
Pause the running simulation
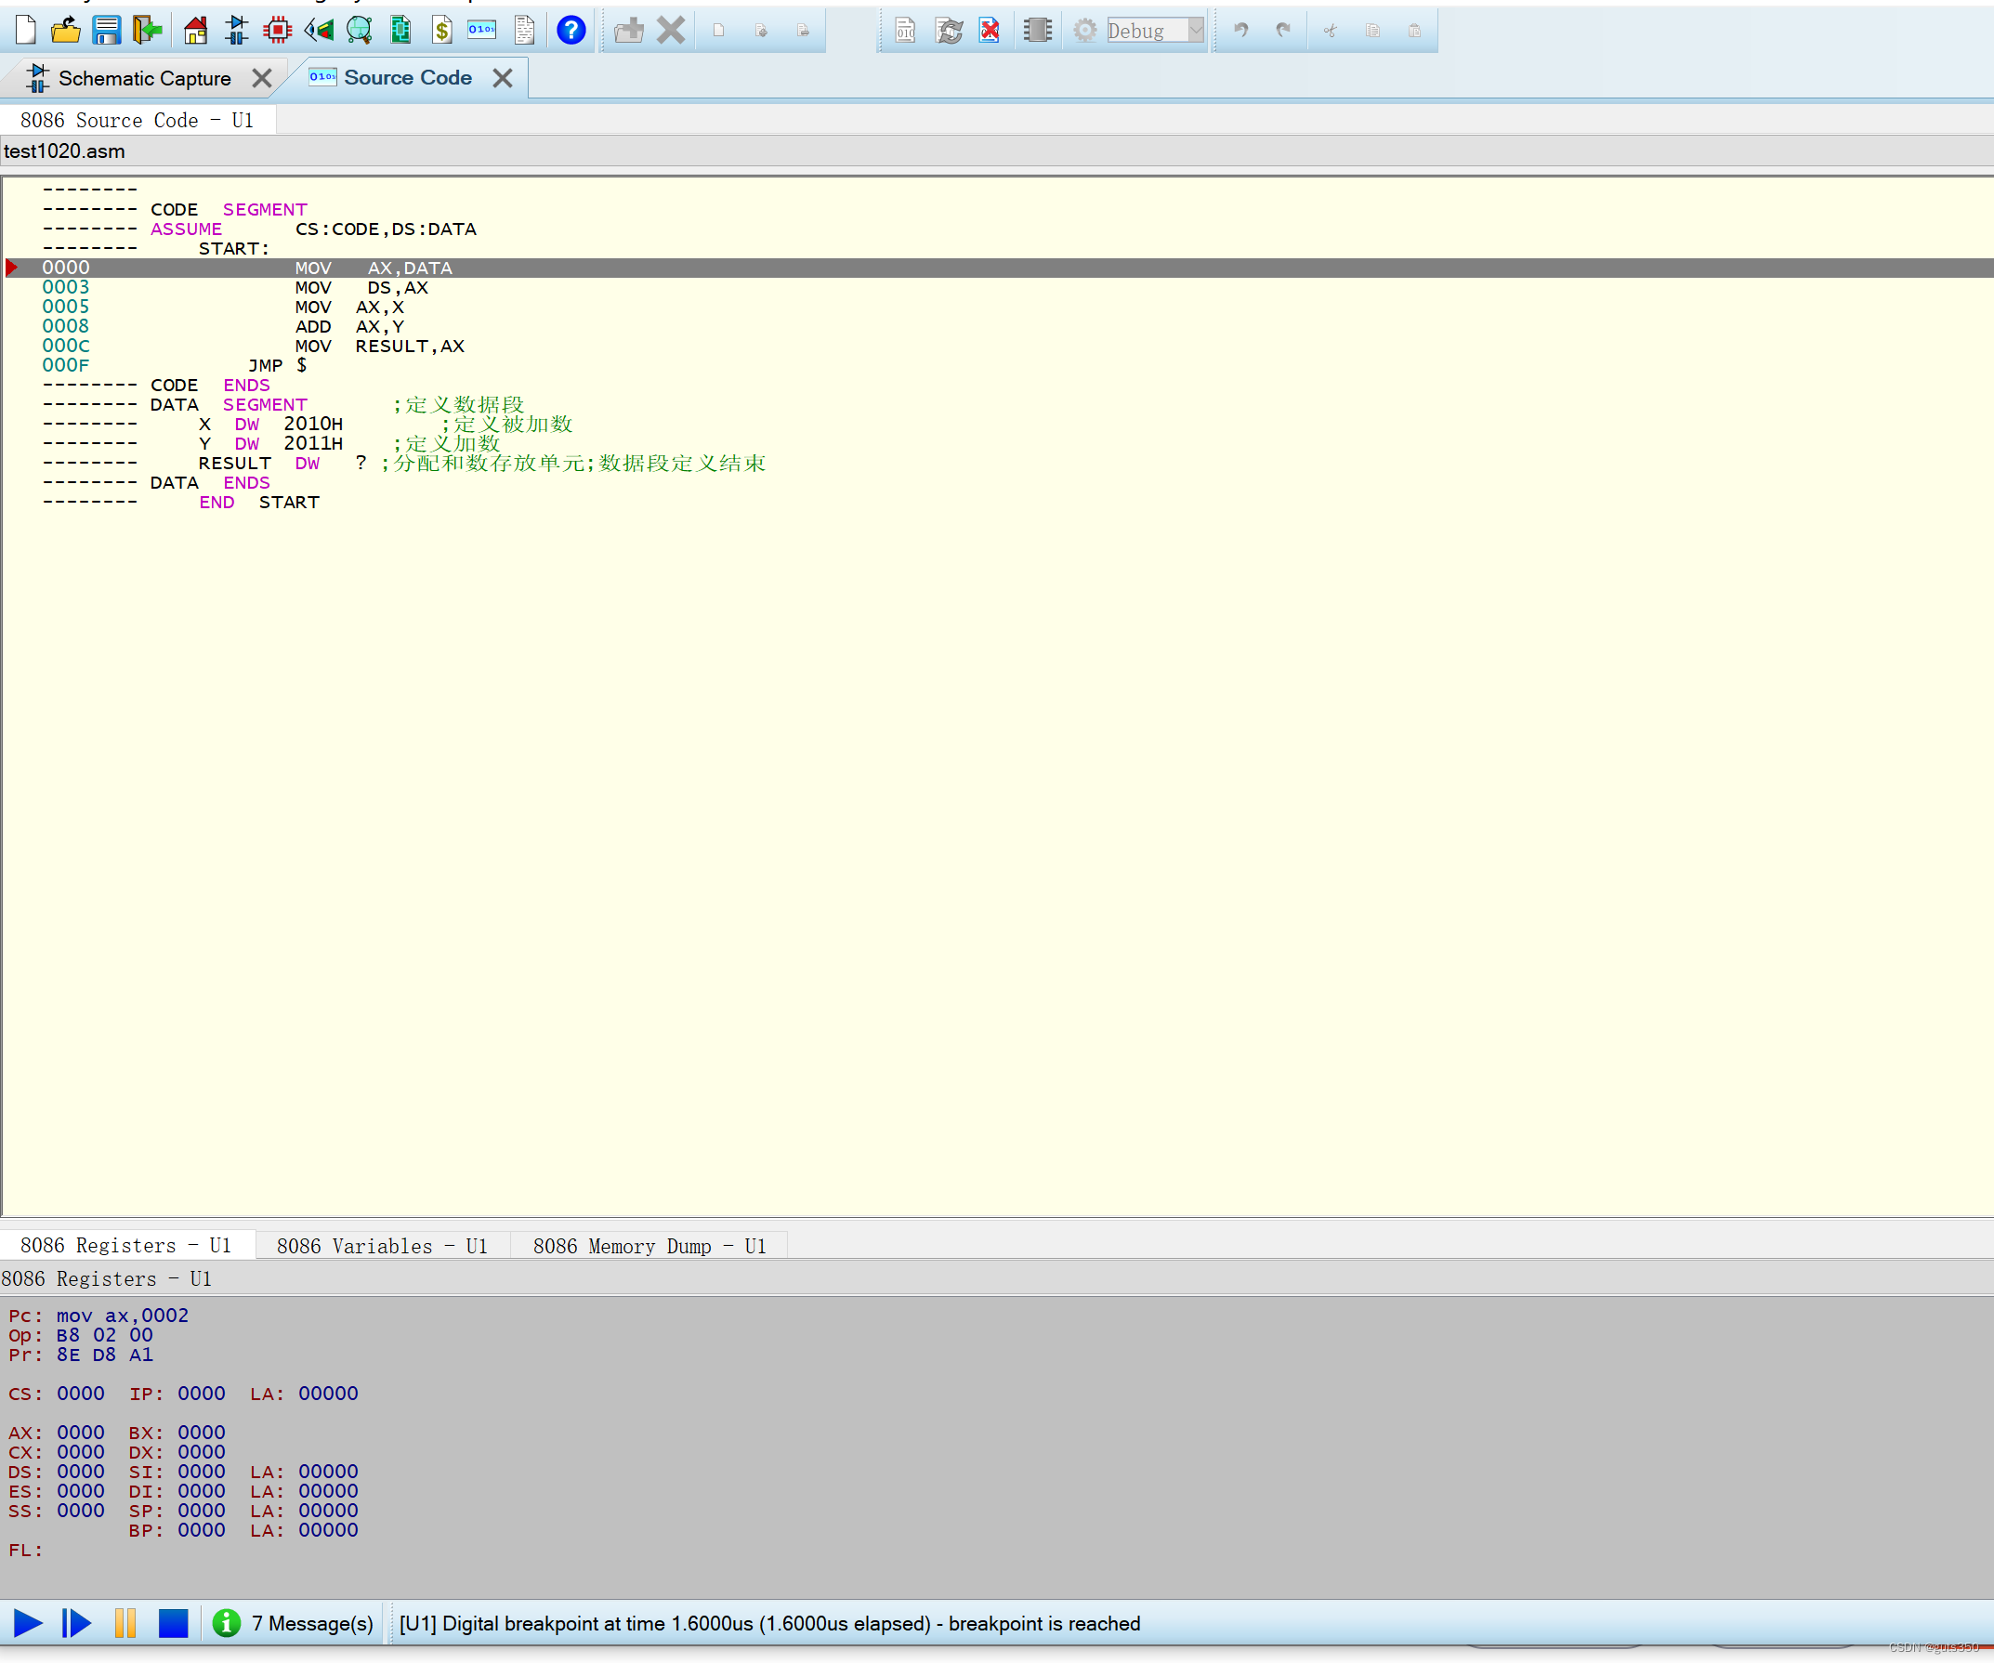click(125, 1623)
